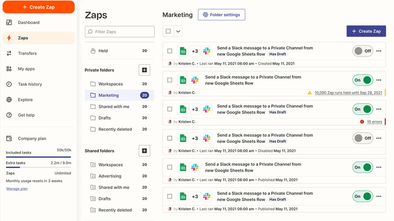Image resolution: width=394 pixels, height=221 pixels.
Task: Click the Google Sheets icon on second Zap
Action: (x=183, y=80)
